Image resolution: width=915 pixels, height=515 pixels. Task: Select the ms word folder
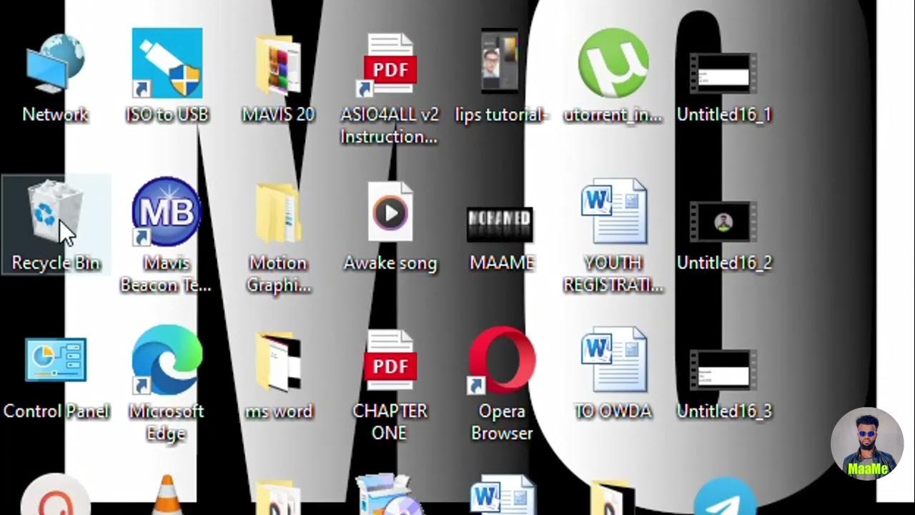coord(278,361)
